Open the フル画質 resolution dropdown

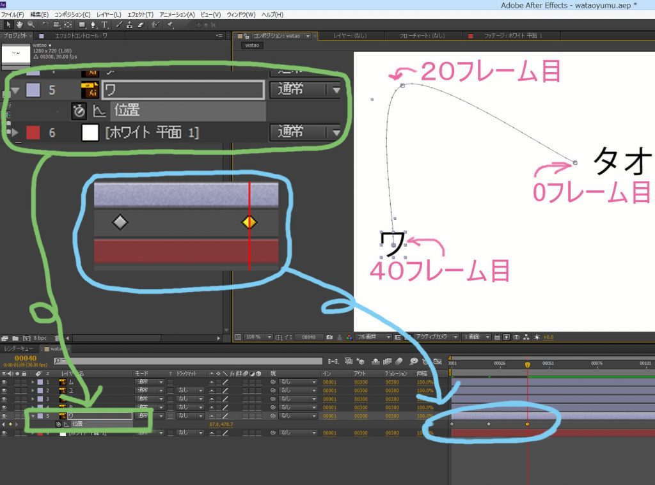coord(374,337)
